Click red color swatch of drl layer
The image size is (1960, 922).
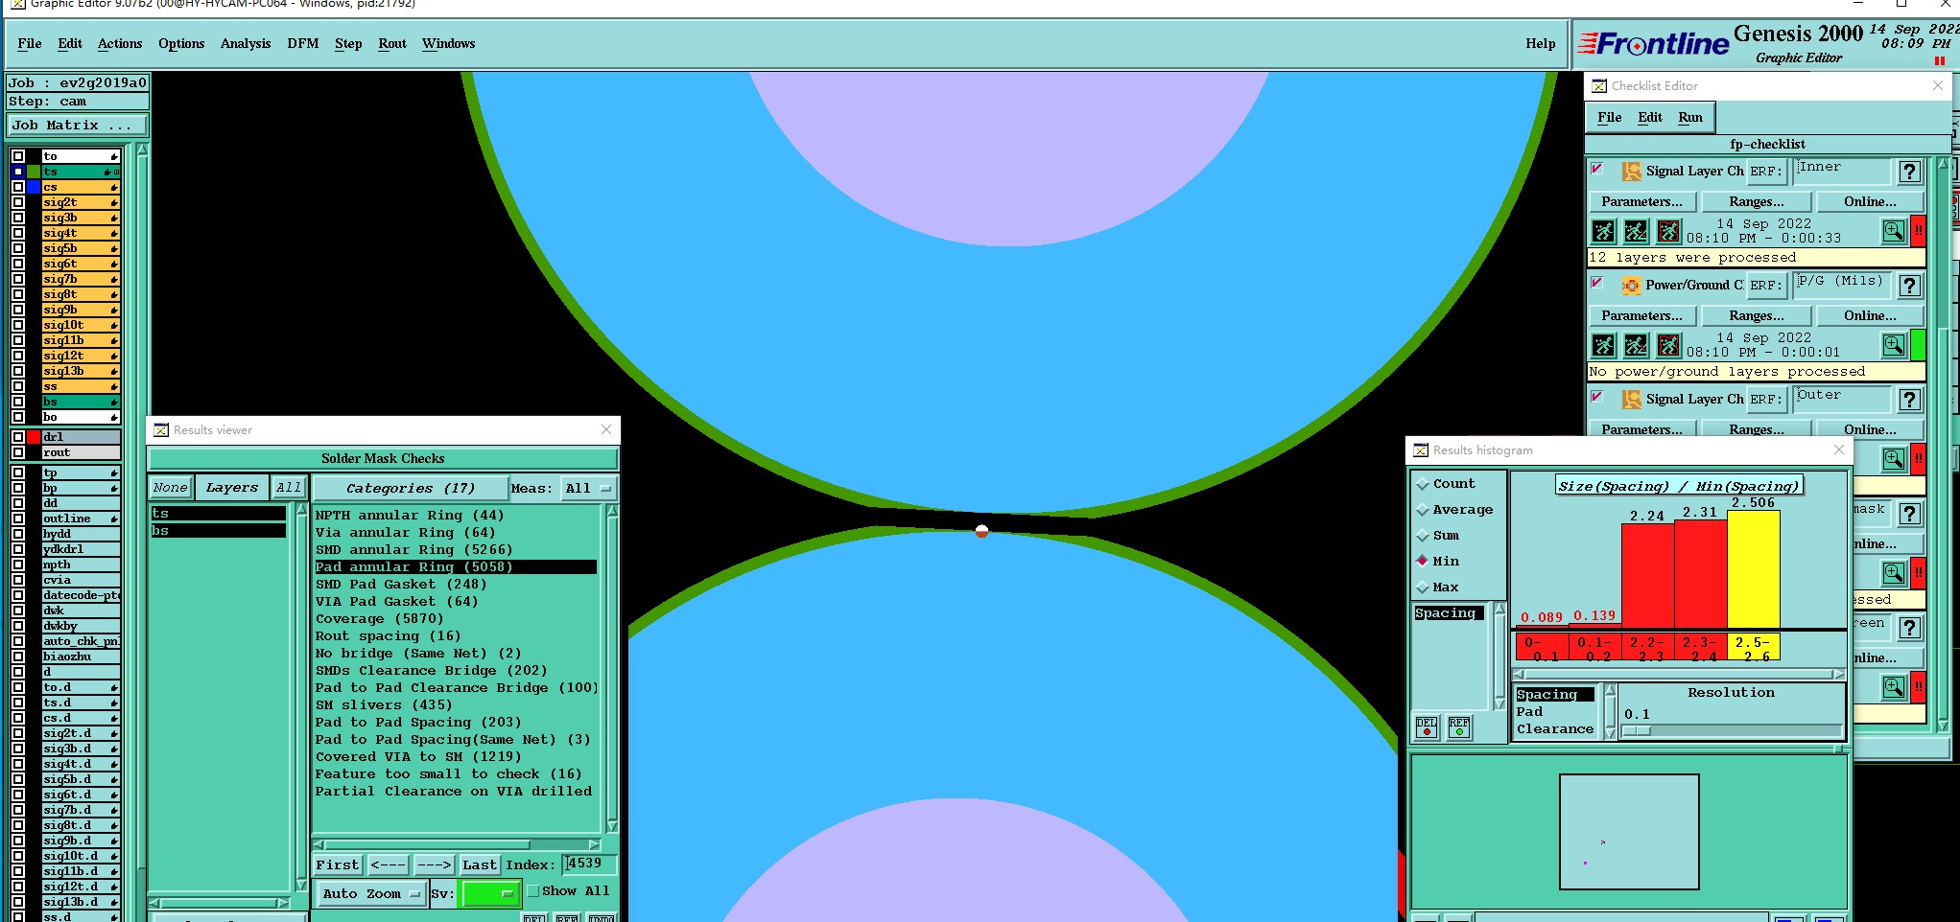click(34, 437)
